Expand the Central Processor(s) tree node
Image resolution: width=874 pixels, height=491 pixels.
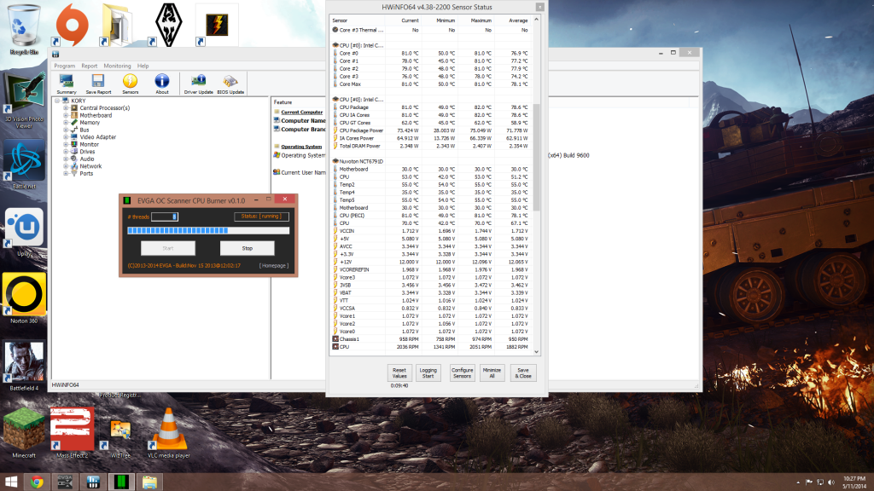(x=65, y=108)
